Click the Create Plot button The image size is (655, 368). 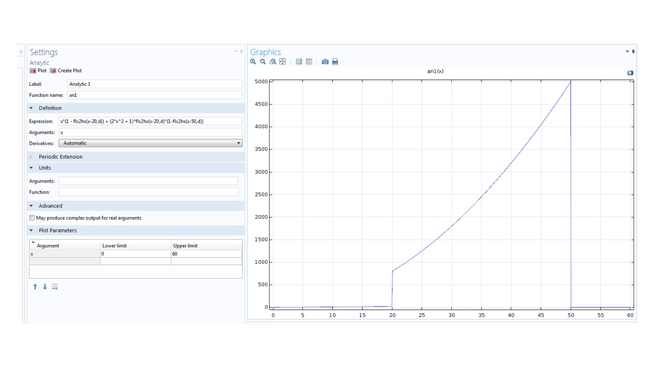click(65, 71)
